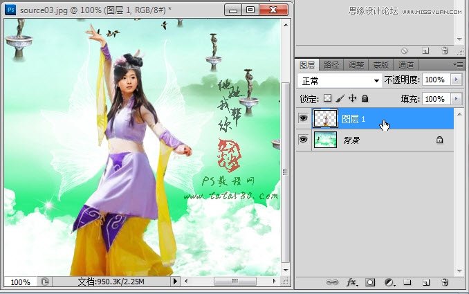Click the 文档 size readout
Screen dimensions: 469x294
(x=111, y=282)
